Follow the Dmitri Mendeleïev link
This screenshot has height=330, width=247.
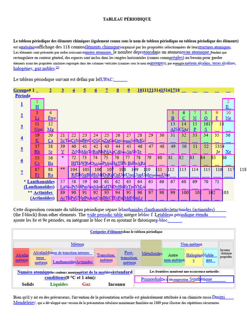pos(218,297)
